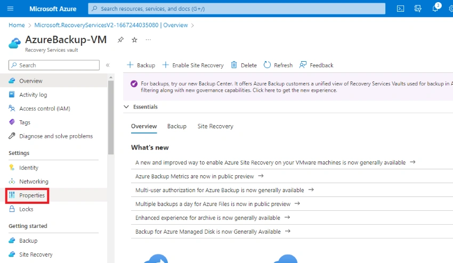Open Enhanced experience for archive news

click(x=213, y=218)
